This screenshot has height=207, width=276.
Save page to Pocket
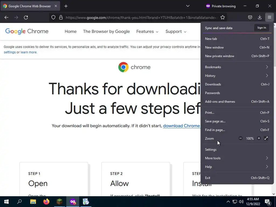tap(250, 17)
